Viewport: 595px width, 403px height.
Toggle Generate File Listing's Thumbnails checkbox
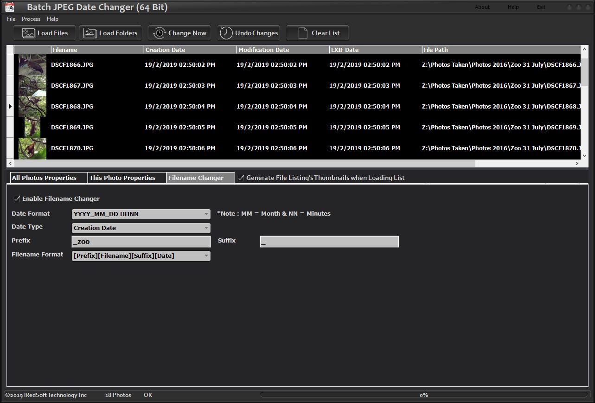pyautogui.click(x=241, y=178)
